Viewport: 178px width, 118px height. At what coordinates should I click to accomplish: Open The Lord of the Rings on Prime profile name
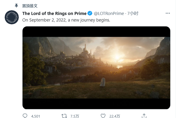point(54,13)
